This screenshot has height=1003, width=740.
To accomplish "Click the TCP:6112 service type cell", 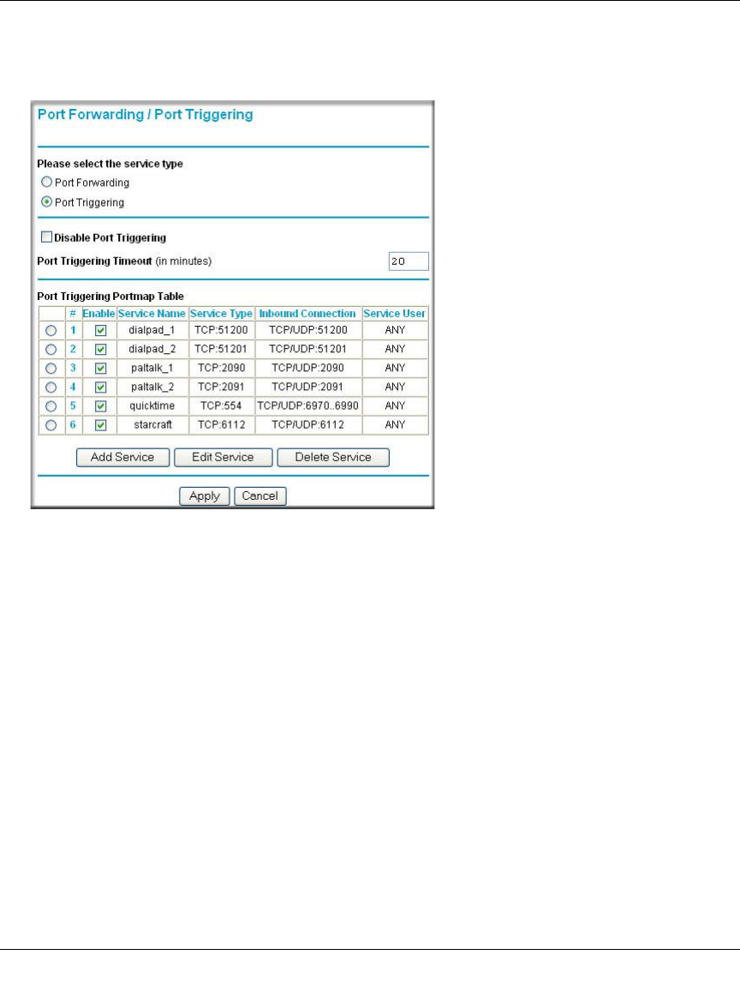I will (221, 424).
